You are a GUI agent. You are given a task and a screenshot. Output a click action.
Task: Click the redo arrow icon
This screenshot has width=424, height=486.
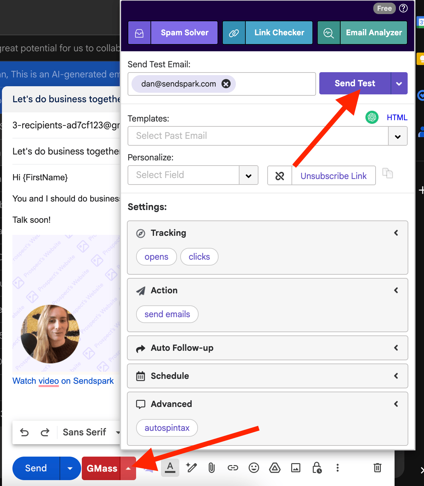point(45,432)
